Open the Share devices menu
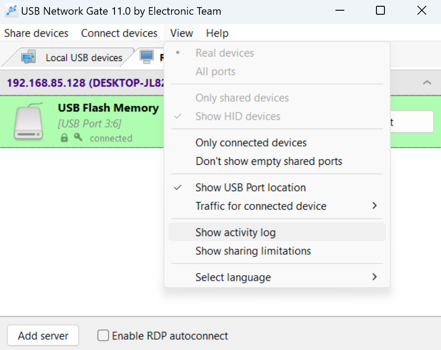The width and height of the screenshot is (441, 350). pyautogui.click(x=36, y=33)
